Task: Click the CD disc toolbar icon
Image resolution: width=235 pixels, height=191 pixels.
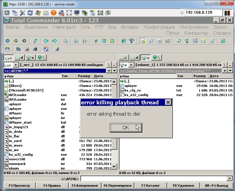Action: pos(46,49)
